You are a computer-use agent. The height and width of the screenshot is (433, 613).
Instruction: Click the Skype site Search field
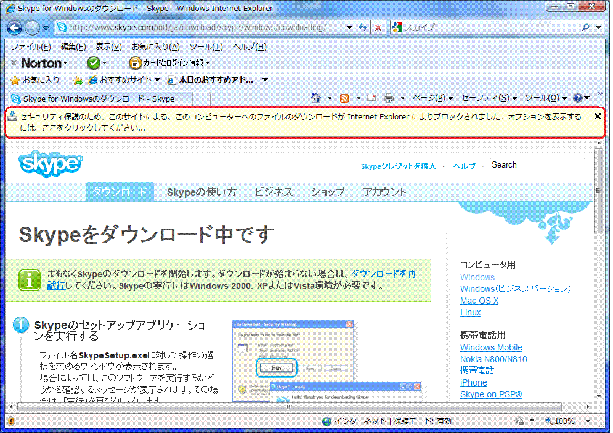pyautogui.click(x=538, y=164)
